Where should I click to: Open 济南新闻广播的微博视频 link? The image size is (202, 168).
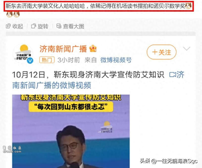[98, 80]
